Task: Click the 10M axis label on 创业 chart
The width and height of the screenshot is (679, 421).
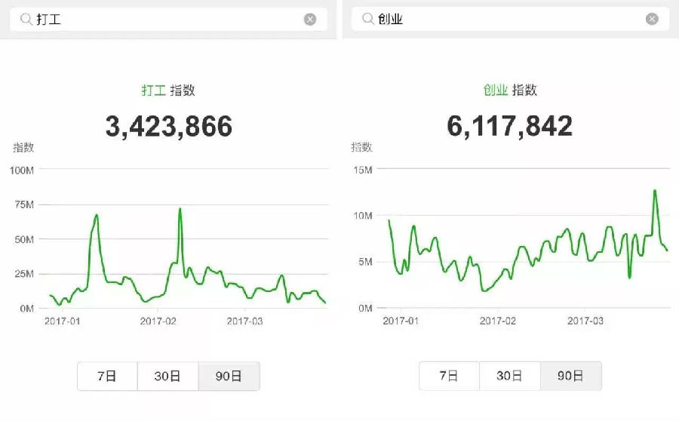Action: [363, 215]
